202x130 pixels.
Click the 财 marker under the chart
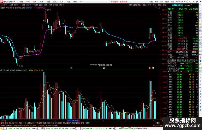[x=71, y=68]
